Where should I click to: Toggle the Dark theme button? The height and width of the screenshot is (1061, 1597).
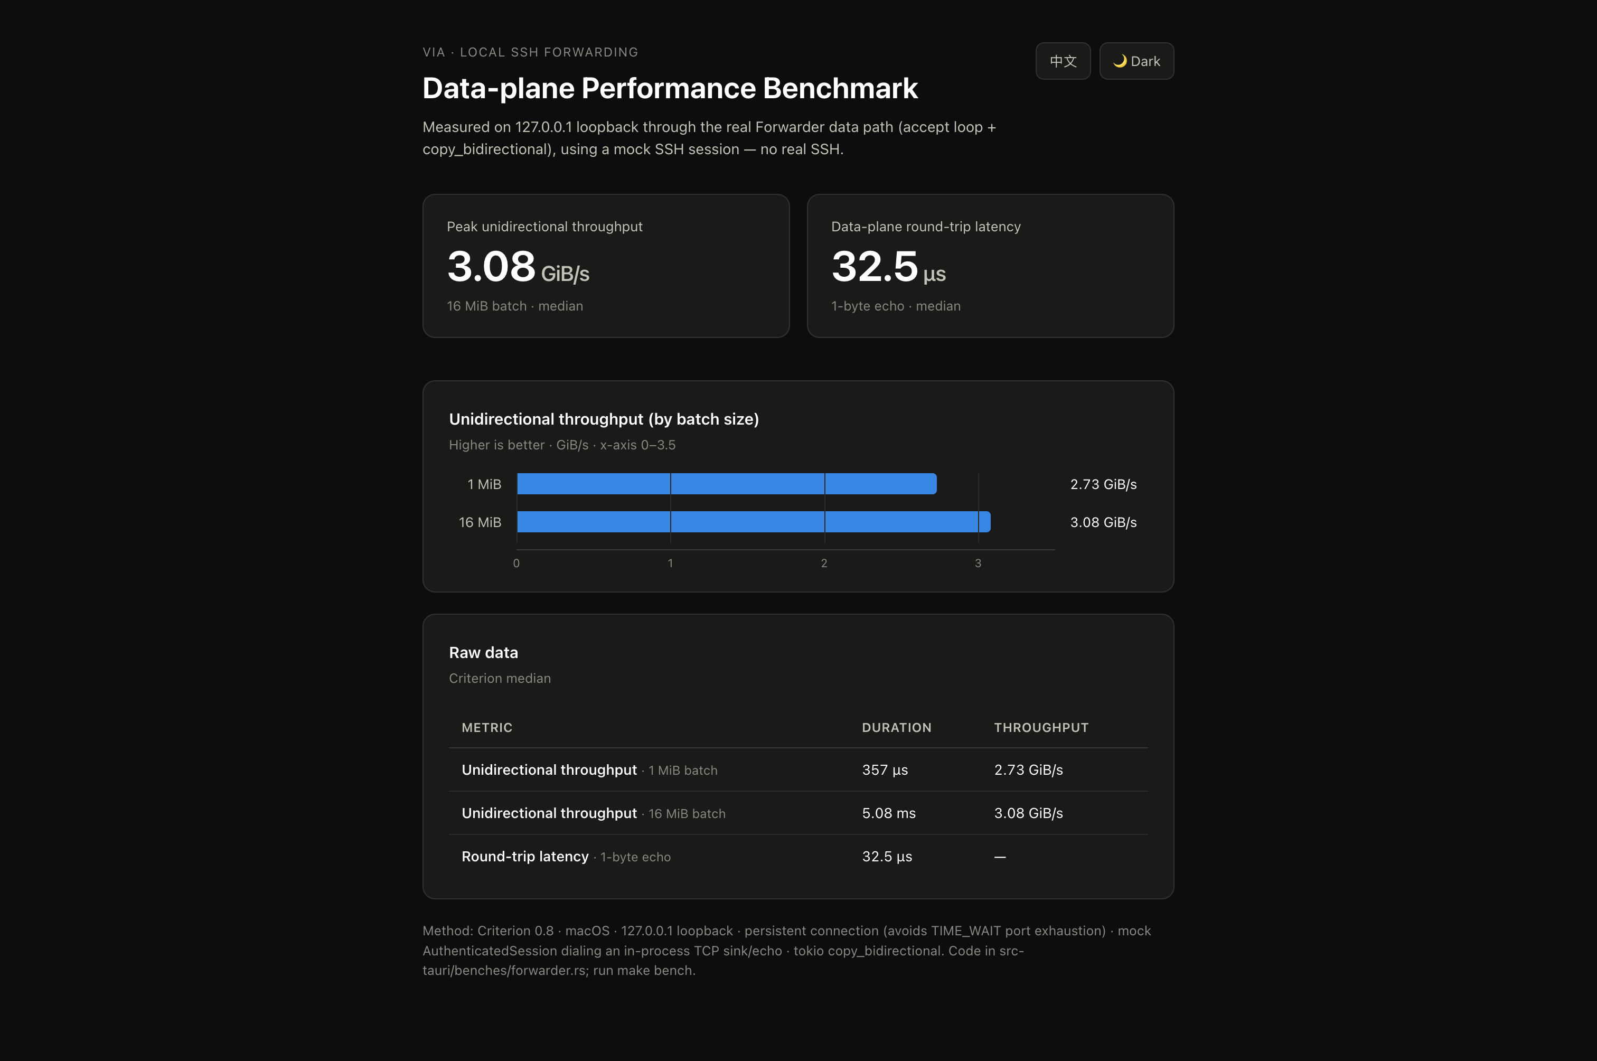pos(1136,61)
